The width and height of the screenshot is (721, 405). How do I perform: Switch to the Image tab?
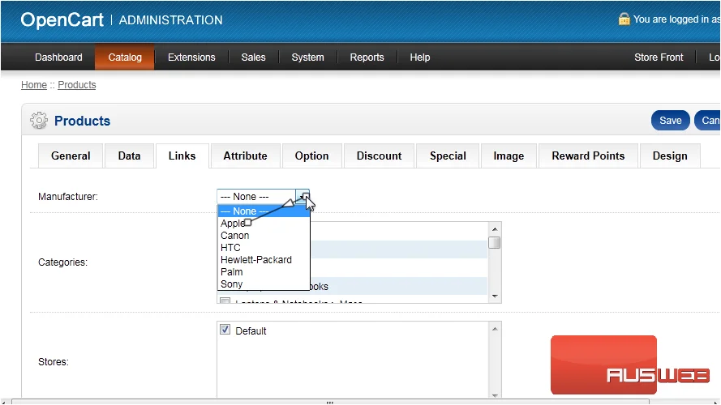coord(509,156)
